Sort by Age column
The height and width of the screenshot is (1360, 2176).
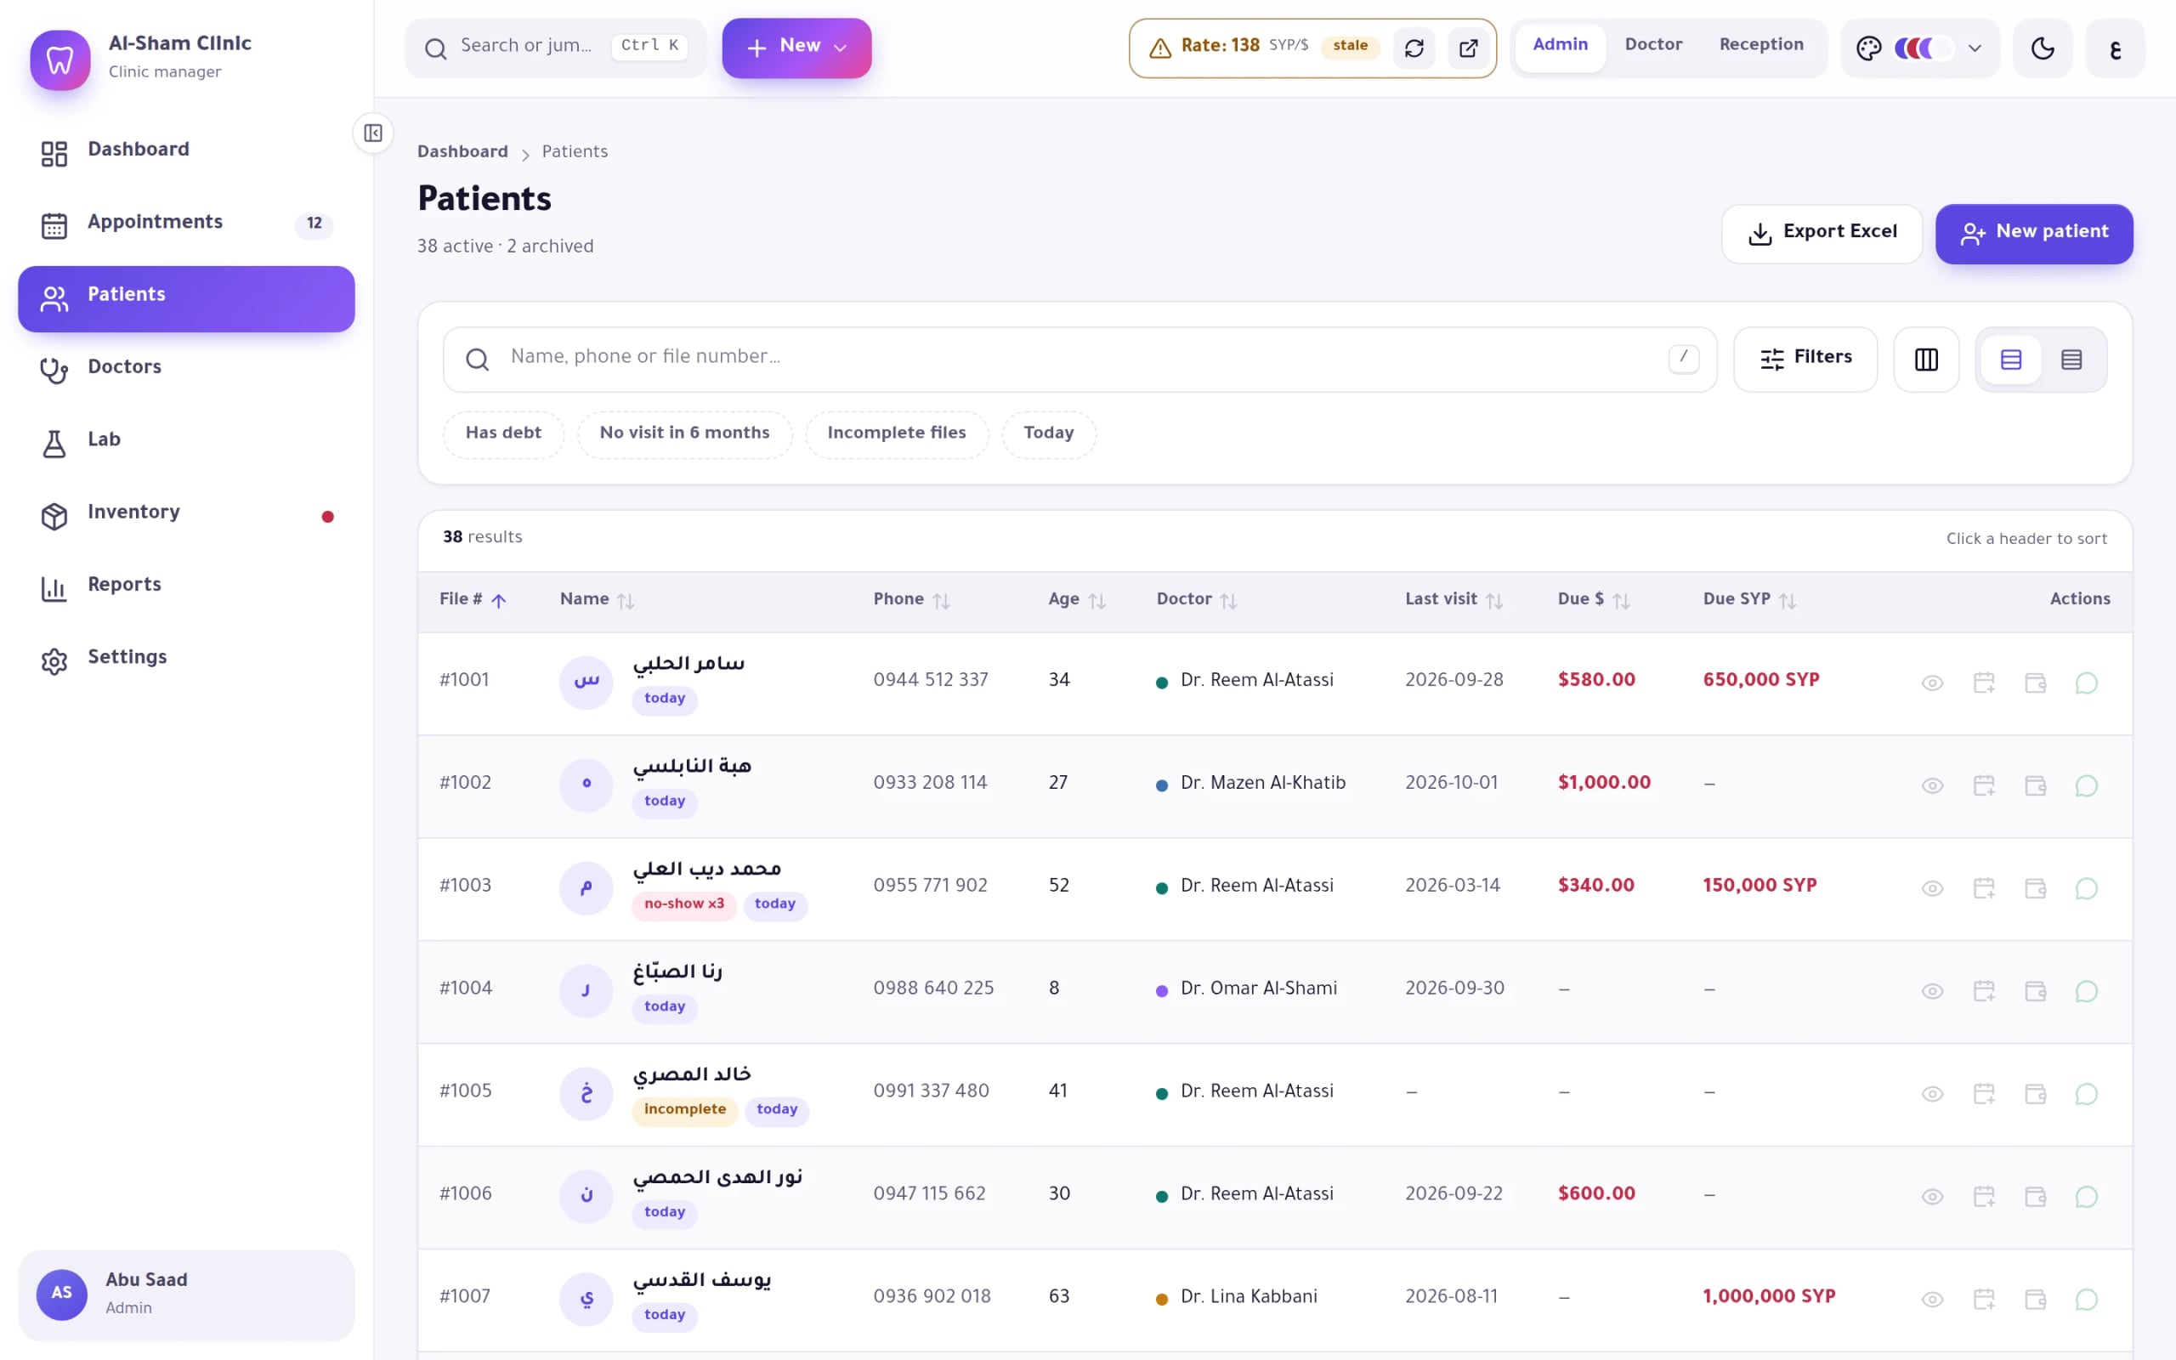point(1076,600)
